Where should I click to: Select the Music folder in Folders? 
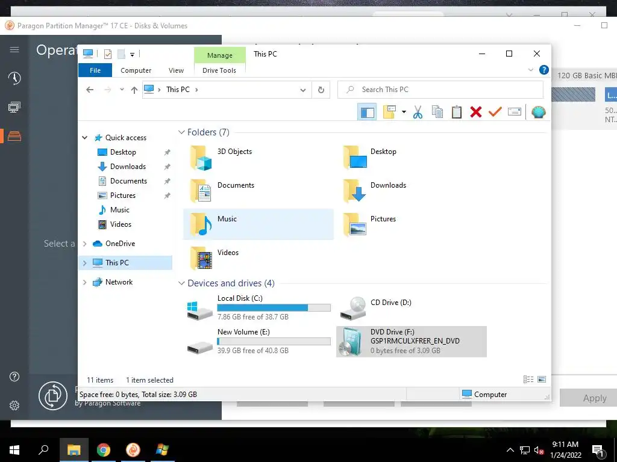tap(258, 224)
